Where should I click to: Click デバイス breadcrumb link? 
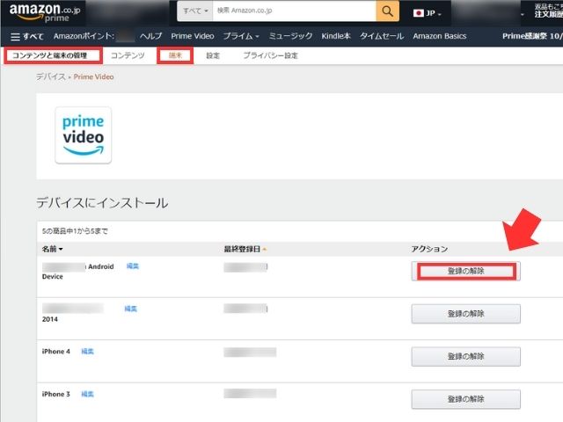(x=51, y=76)
